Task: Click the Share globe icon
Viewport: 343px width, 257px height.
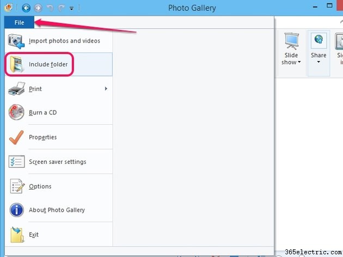Action: [x=318, y=40]
